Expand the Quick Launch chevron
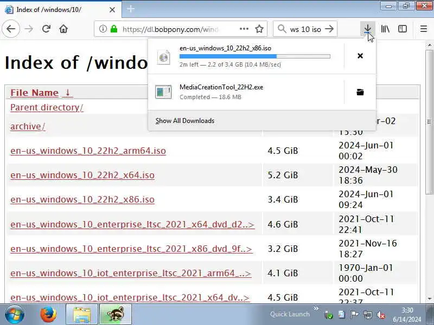434x325 pixels. 316,308
